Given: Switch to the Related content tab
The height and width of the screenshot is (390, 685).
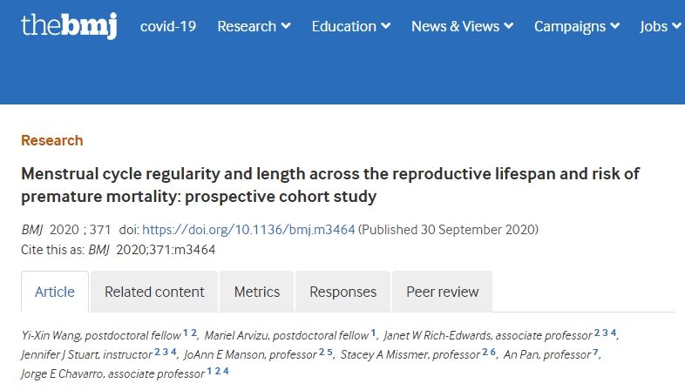Looking at the screenshot, I should click(154, 292).
